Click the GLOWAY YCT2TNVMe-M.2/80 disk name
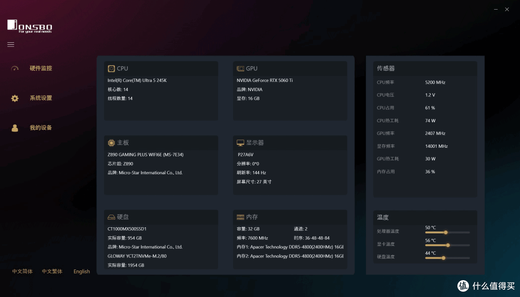This screenshot has width=520, height=297. [137, 256]
